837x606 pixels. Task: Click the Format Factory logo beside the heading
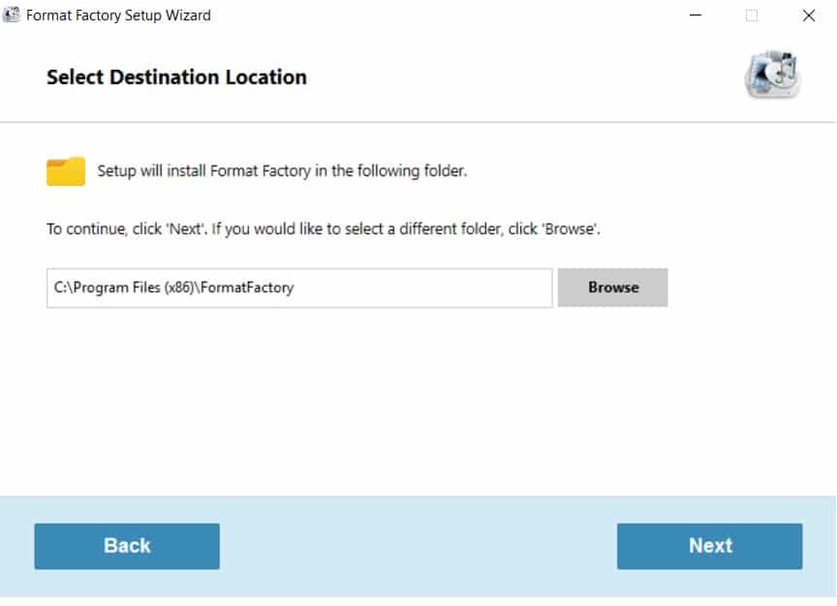[x=772, y=75]
